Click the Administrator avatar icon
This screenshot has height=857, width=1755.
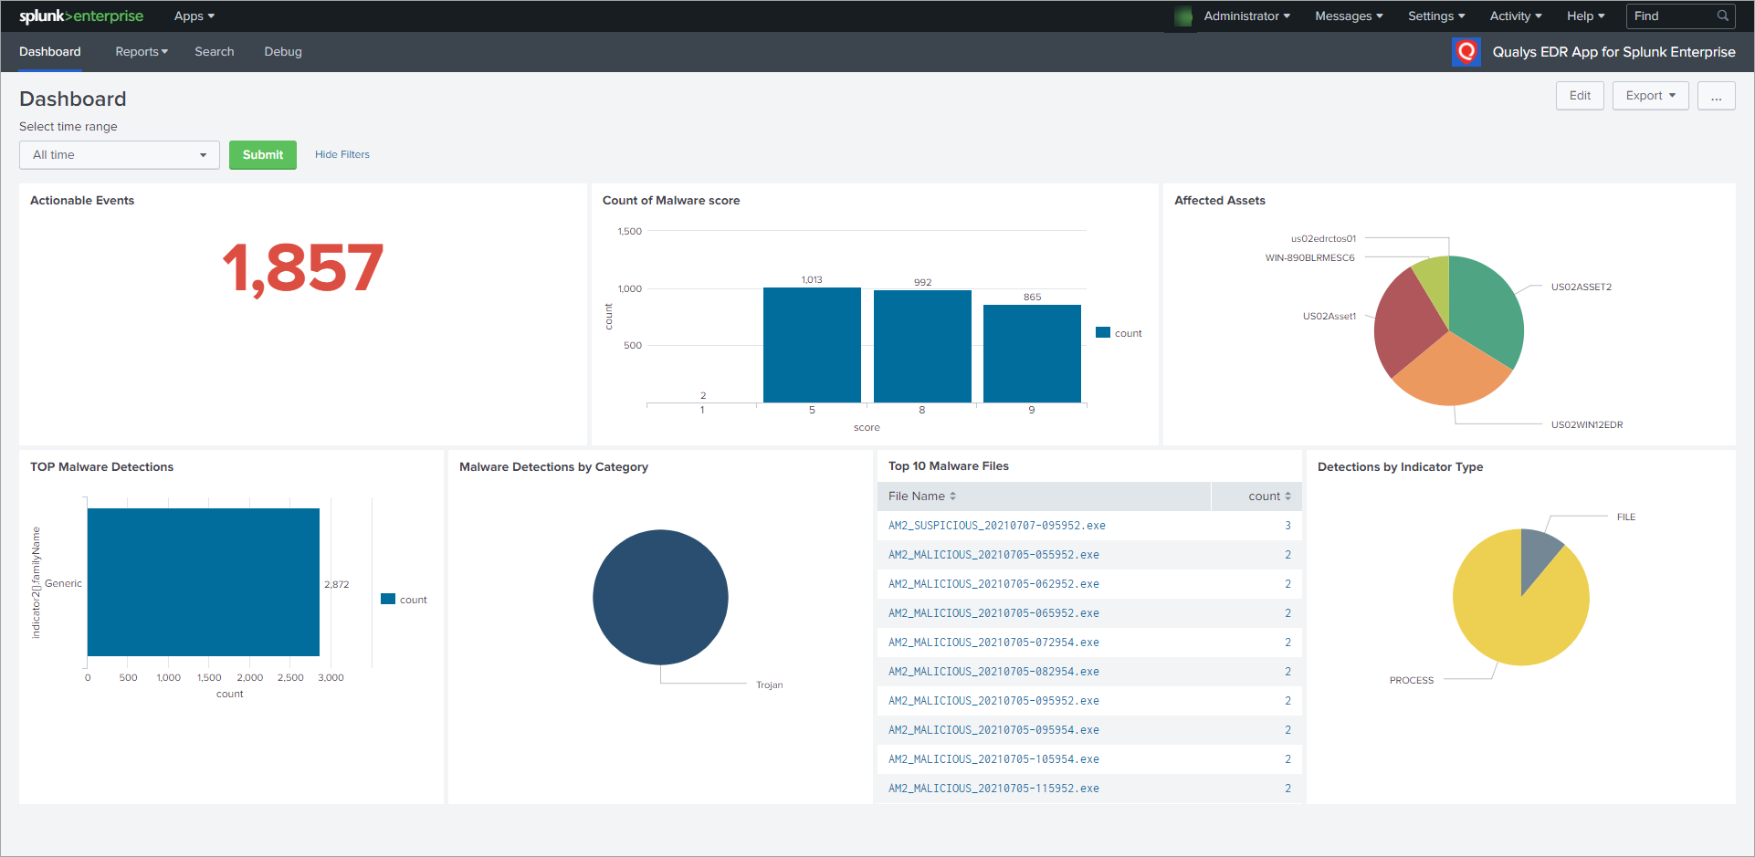point(1182,16)
